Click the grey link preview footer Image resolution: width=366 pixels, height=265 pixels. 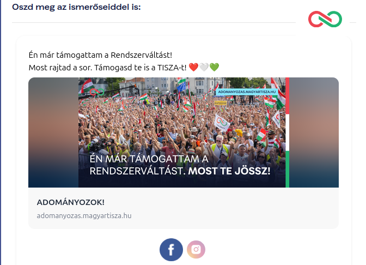coord(184,208)
